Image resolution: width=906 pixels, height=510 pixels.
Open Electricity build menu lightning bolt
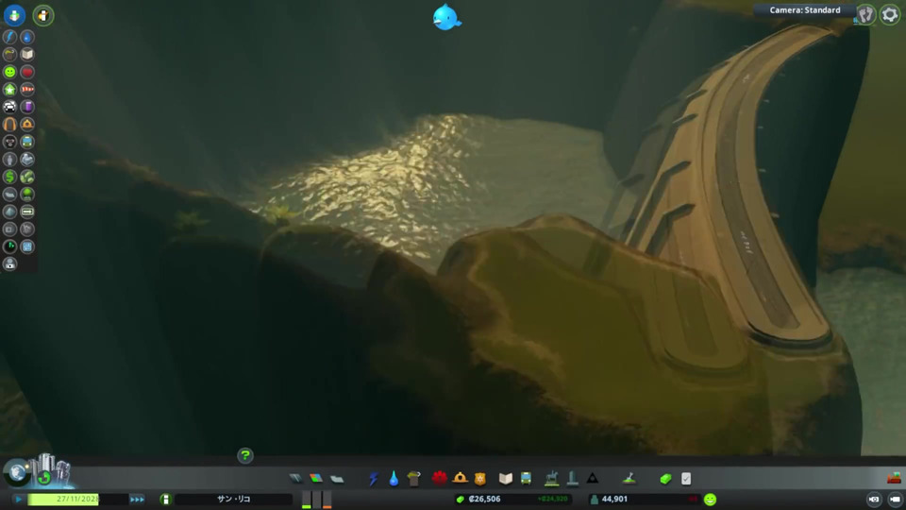click(x=374, y=478)
